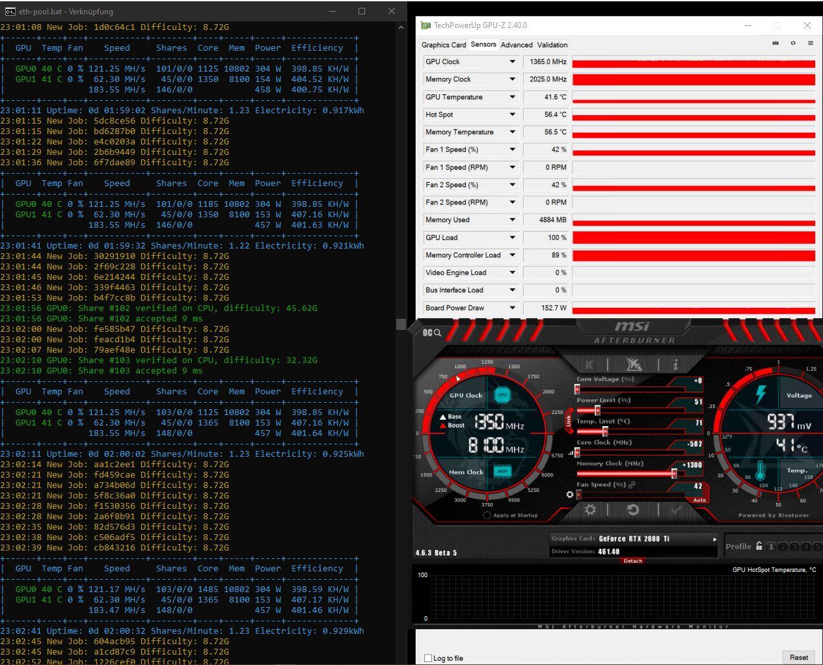This screenshot has width=823, height=665.
Task: Click the GPU-Z screenshot camera icon
Action: (776, 43)
